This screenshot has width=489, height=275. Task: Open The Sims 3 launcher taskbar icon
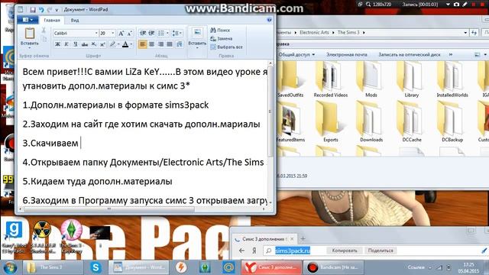point(205,267)
